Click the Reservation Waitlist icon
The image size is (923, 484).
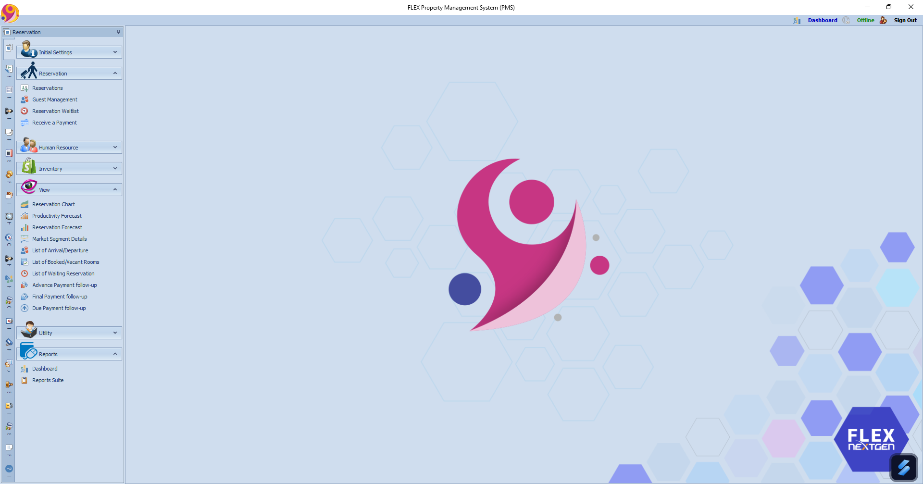(25, 111)
